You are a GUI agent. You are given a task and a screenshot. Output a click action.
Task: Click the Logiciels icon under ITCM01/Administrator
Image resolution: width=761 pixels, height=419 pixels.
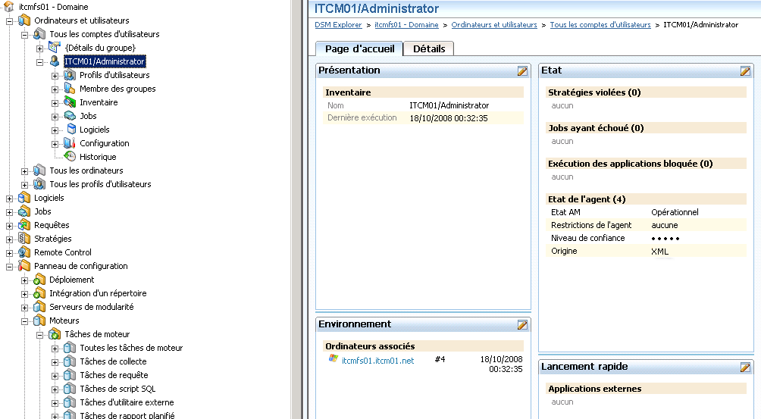click(72, 130)
